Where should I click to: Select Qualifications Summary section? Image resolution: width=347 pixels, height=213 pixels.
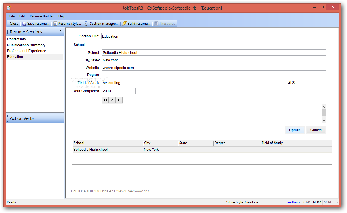[x=35, y=45]
